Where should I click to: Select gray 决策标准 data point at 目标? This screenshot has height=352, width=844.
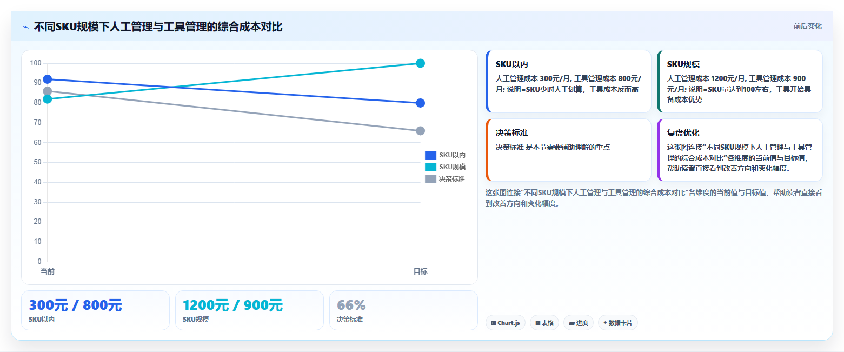420,131
